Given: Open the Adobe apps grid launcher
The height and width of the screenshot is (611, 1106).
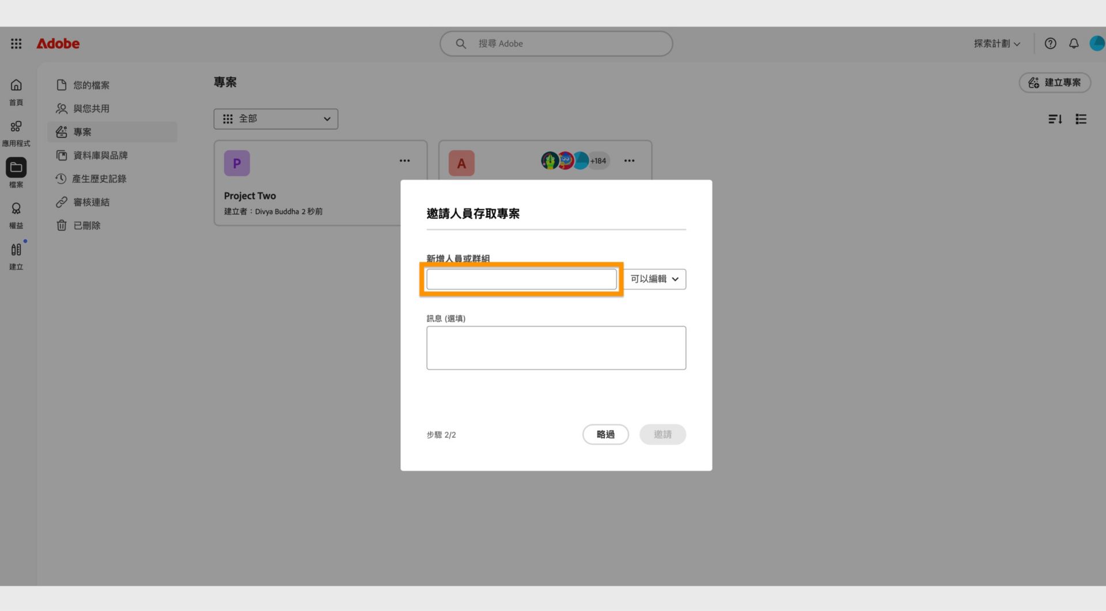Looking at the screenshot, I should 16,43.
